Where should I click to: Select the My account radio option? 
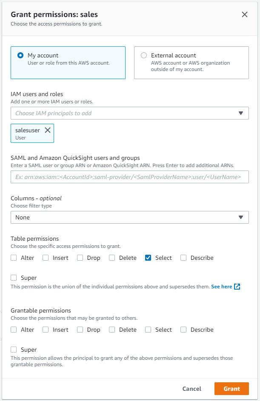(20, 55)
